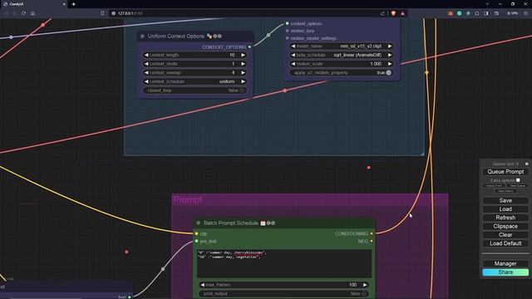Image resolution: width=532 pixels, height=299 pixels.
Task: Click the Clear button
Action: [505, 234]
